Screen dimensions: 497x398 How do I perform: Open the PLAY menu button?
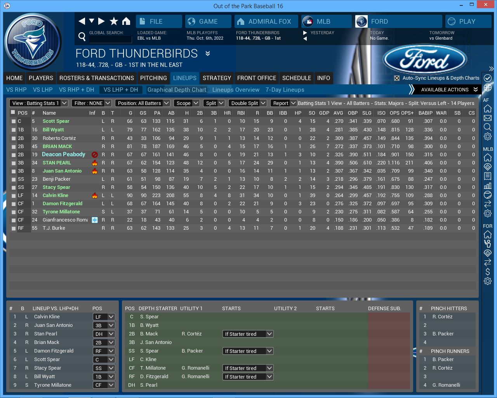tap(468, 21)
